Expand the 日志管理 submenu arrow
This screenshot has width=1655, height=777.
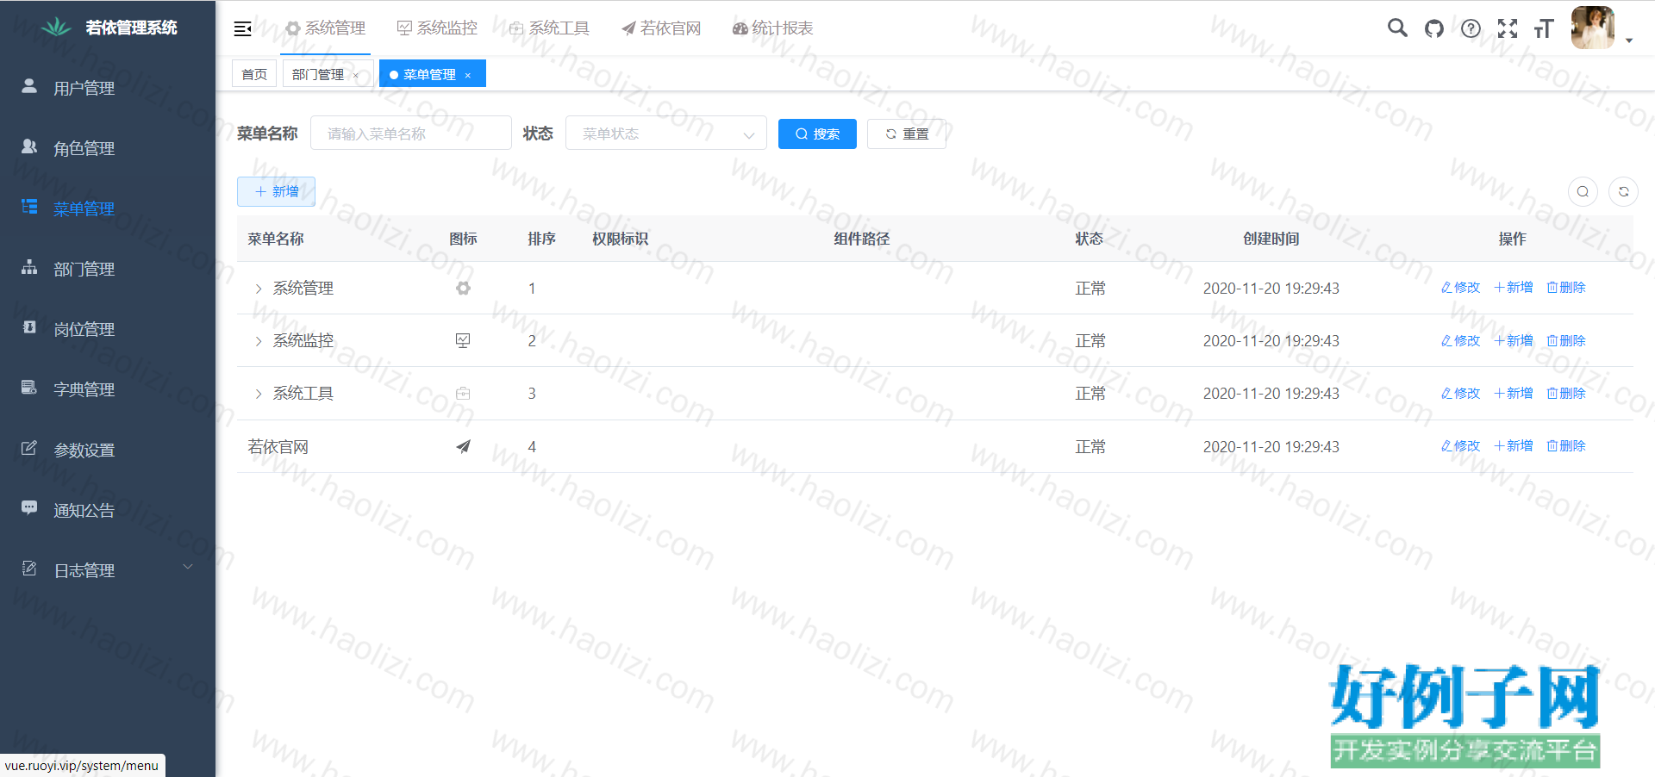pos(188,567)
